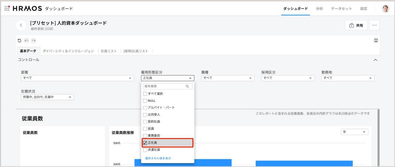Image resolution: width=395 pixels, height=167 pixels.
Task: Open the user profile avatar
Action: click(385, 9)
